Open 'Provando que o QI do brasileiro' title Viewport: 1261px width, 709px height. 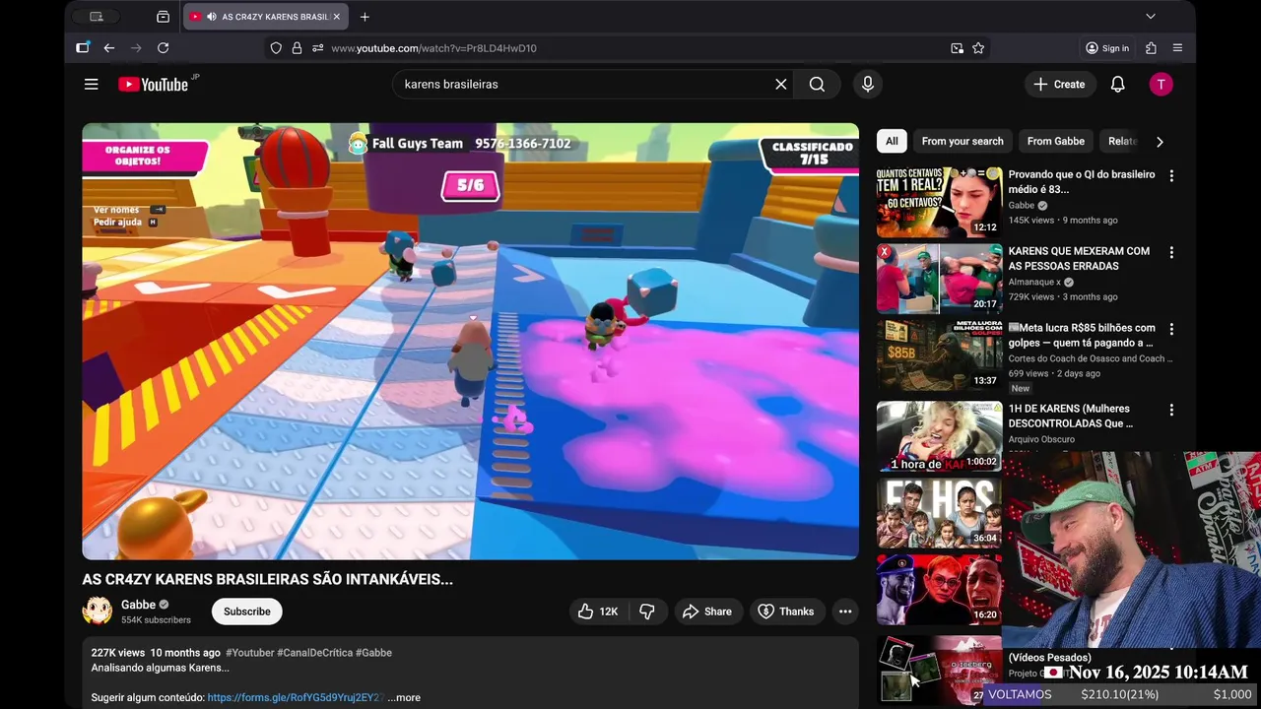click(x=1082, y=182)
